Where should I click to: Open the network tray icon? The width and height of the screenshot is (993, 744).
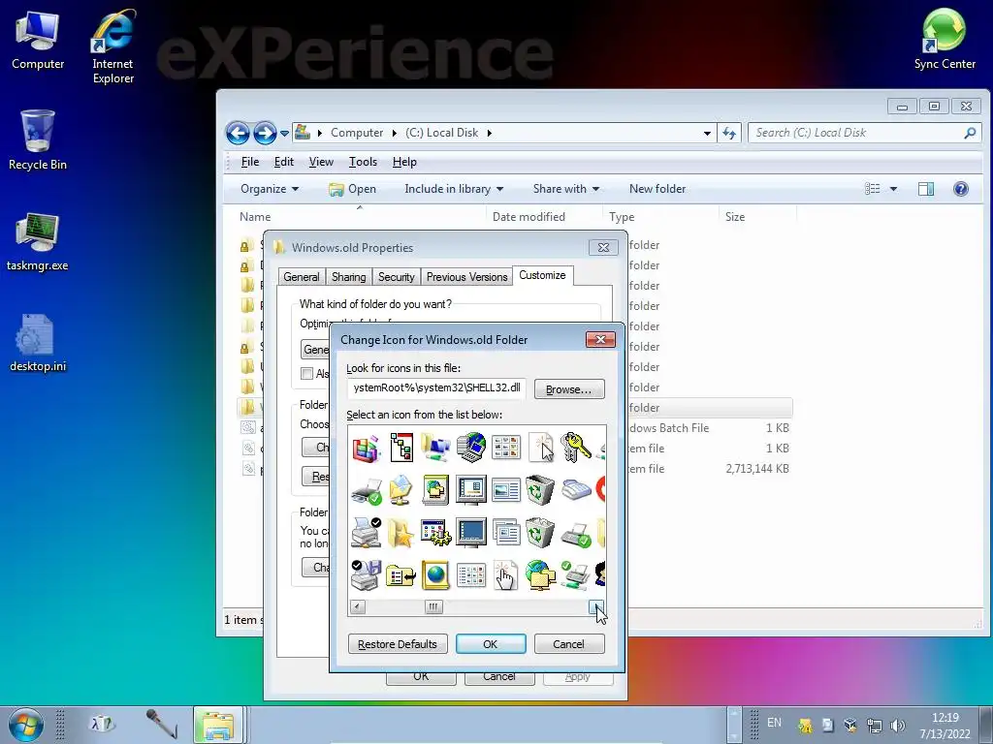(x=875, y=726)
